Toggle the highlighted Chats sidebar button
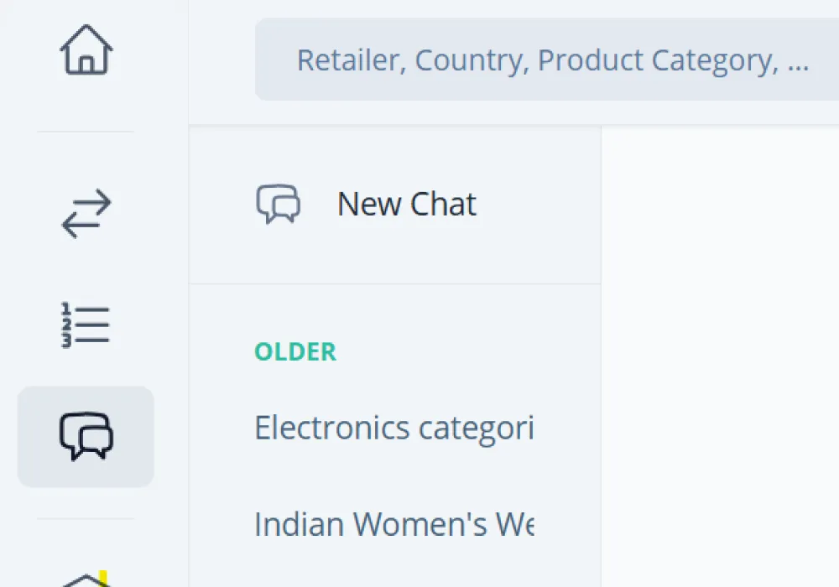Image resolution: width=839 pixels, height=587 pixels. click(x=85, y=435)
